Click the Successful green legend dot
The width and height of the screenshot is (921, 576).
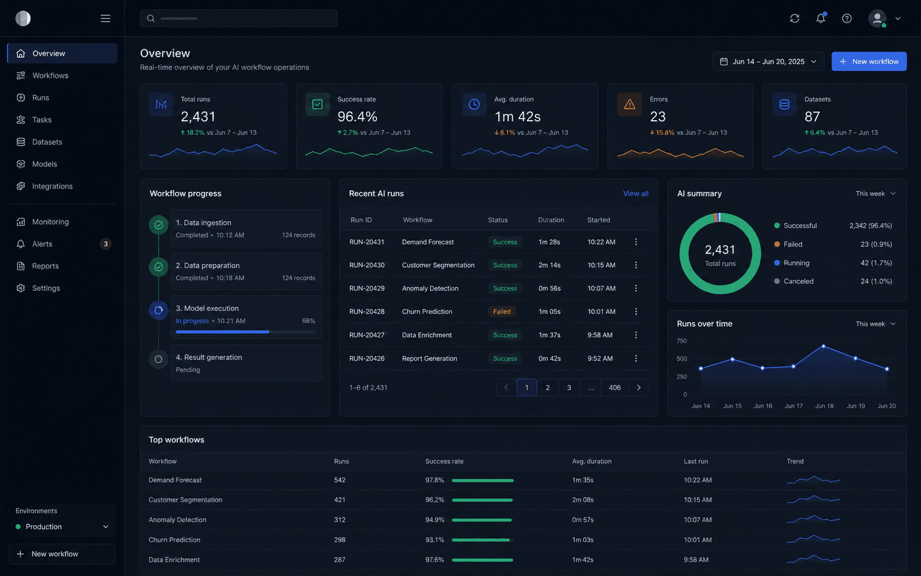(x=777, y=226)
